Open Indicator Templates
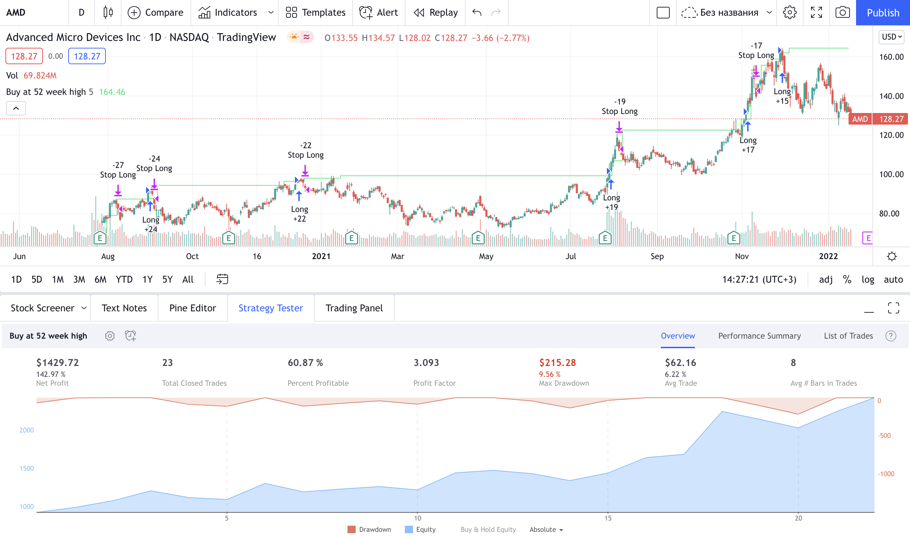The image size is (910, 538). 315,13
